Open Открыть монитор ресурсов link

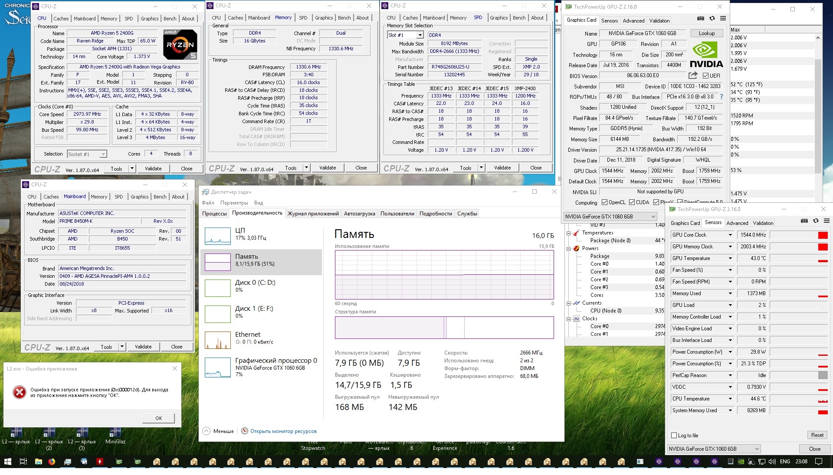coord(283,431)
